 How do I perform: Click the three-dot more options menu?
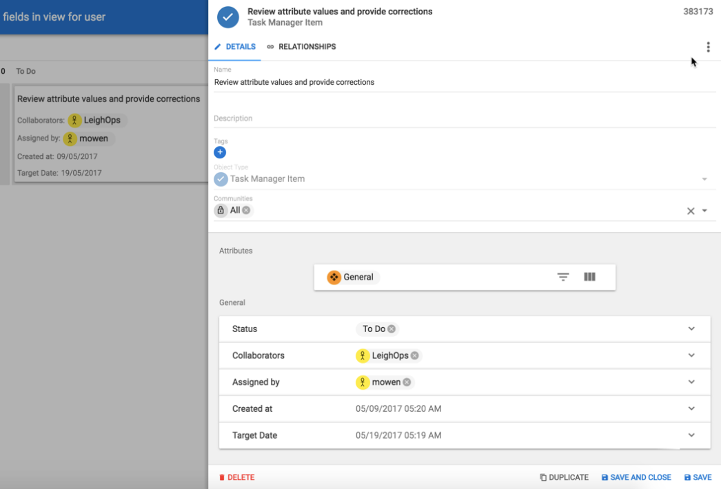[x=708, y=47]
